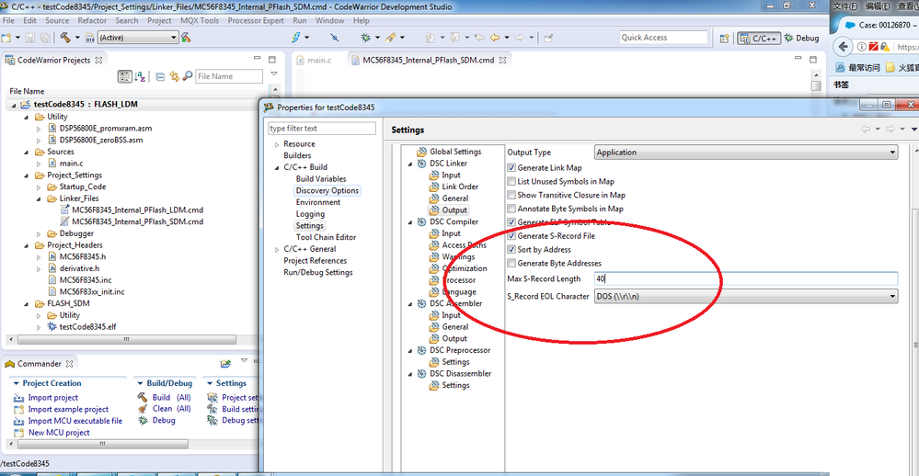Open the Processor Expert menu
Screen dimensions: 919x476
(x=256, y=20)
